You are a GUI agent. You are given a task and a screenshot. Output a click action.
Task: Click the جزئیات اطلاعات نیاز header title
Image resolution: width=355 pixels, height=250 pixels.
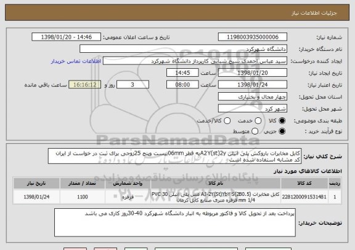pos(314,13)
